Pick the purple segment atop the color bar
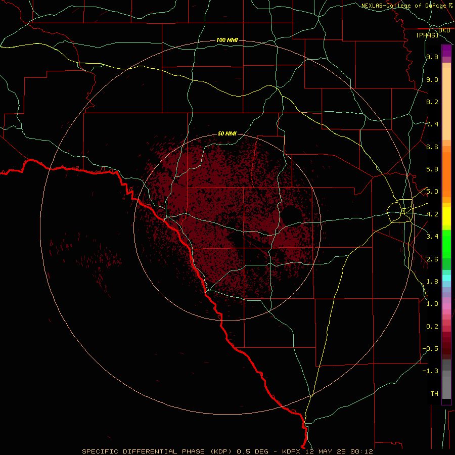 click(446, 51)
